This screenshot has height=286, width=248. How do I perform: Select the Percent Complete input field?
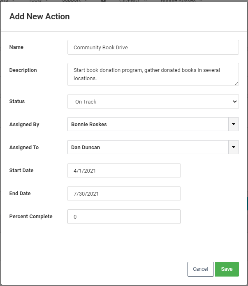coord(124,217)
